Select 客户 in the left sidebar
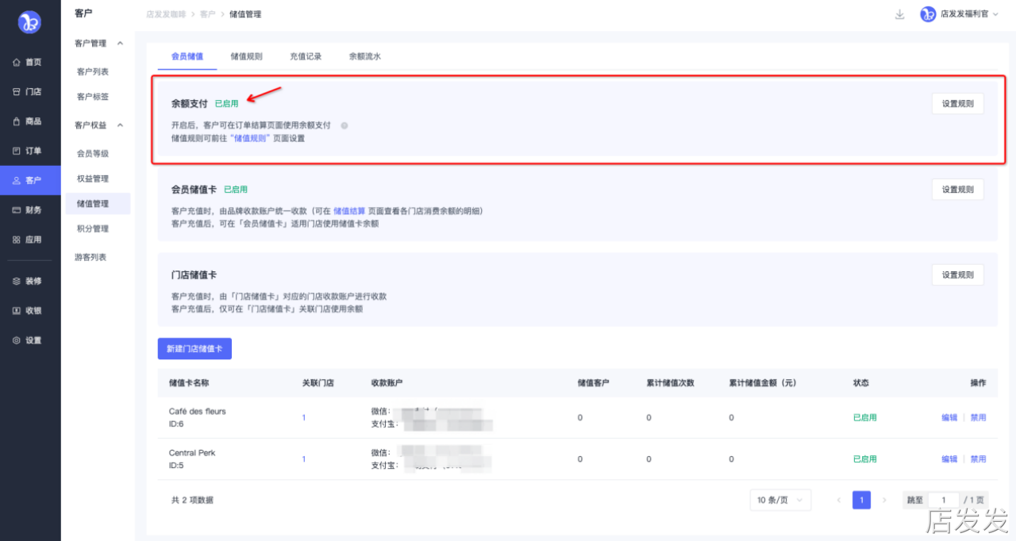 pyautogui.click(x=30, y=180)
